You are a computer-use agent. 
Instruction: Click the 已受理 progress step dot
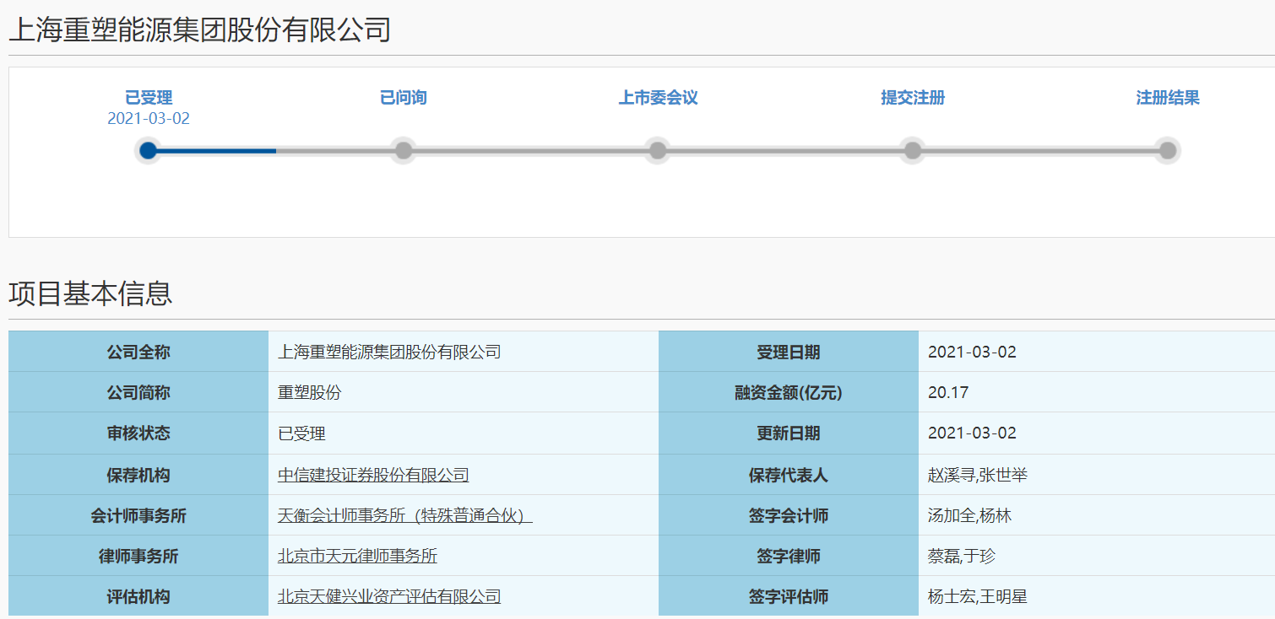[x=149, y=151]
